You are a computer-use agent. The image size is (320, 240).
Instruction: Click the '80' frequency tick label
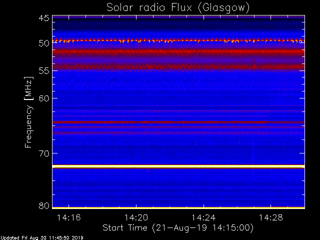click(44, 205)
